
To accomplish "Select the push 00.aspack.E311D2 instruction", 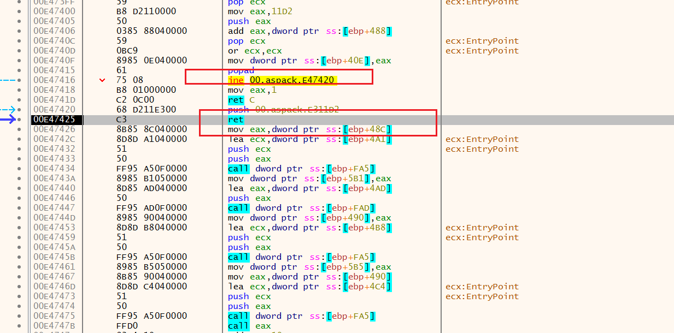I will 283,110.
